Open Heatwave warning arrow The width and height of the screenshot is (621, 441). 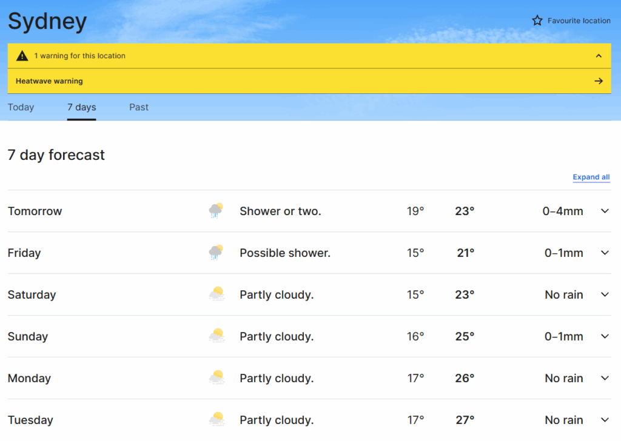pos(599,81)
